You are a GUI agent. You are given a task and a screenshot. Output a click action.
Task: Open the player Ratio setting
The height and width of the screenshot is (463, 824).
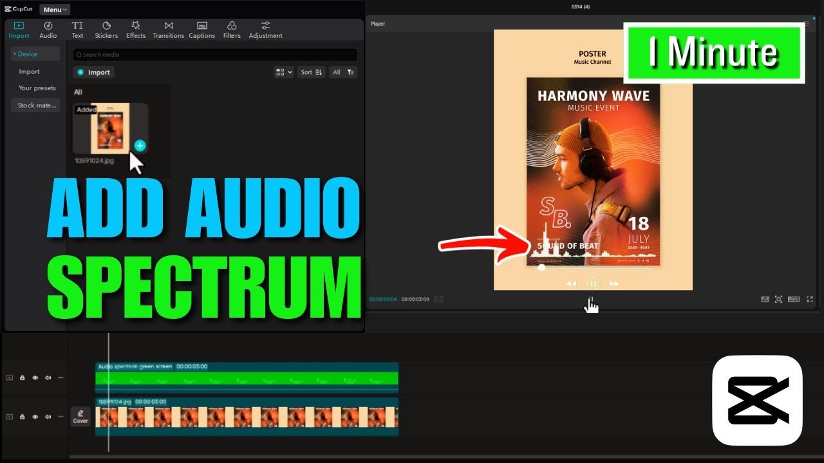pyautogui.click(x=794, y=299)
